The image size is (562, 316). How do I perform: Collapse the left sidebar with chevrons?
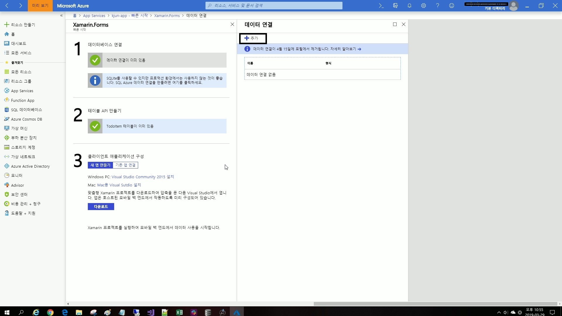[x=61, y=16]
